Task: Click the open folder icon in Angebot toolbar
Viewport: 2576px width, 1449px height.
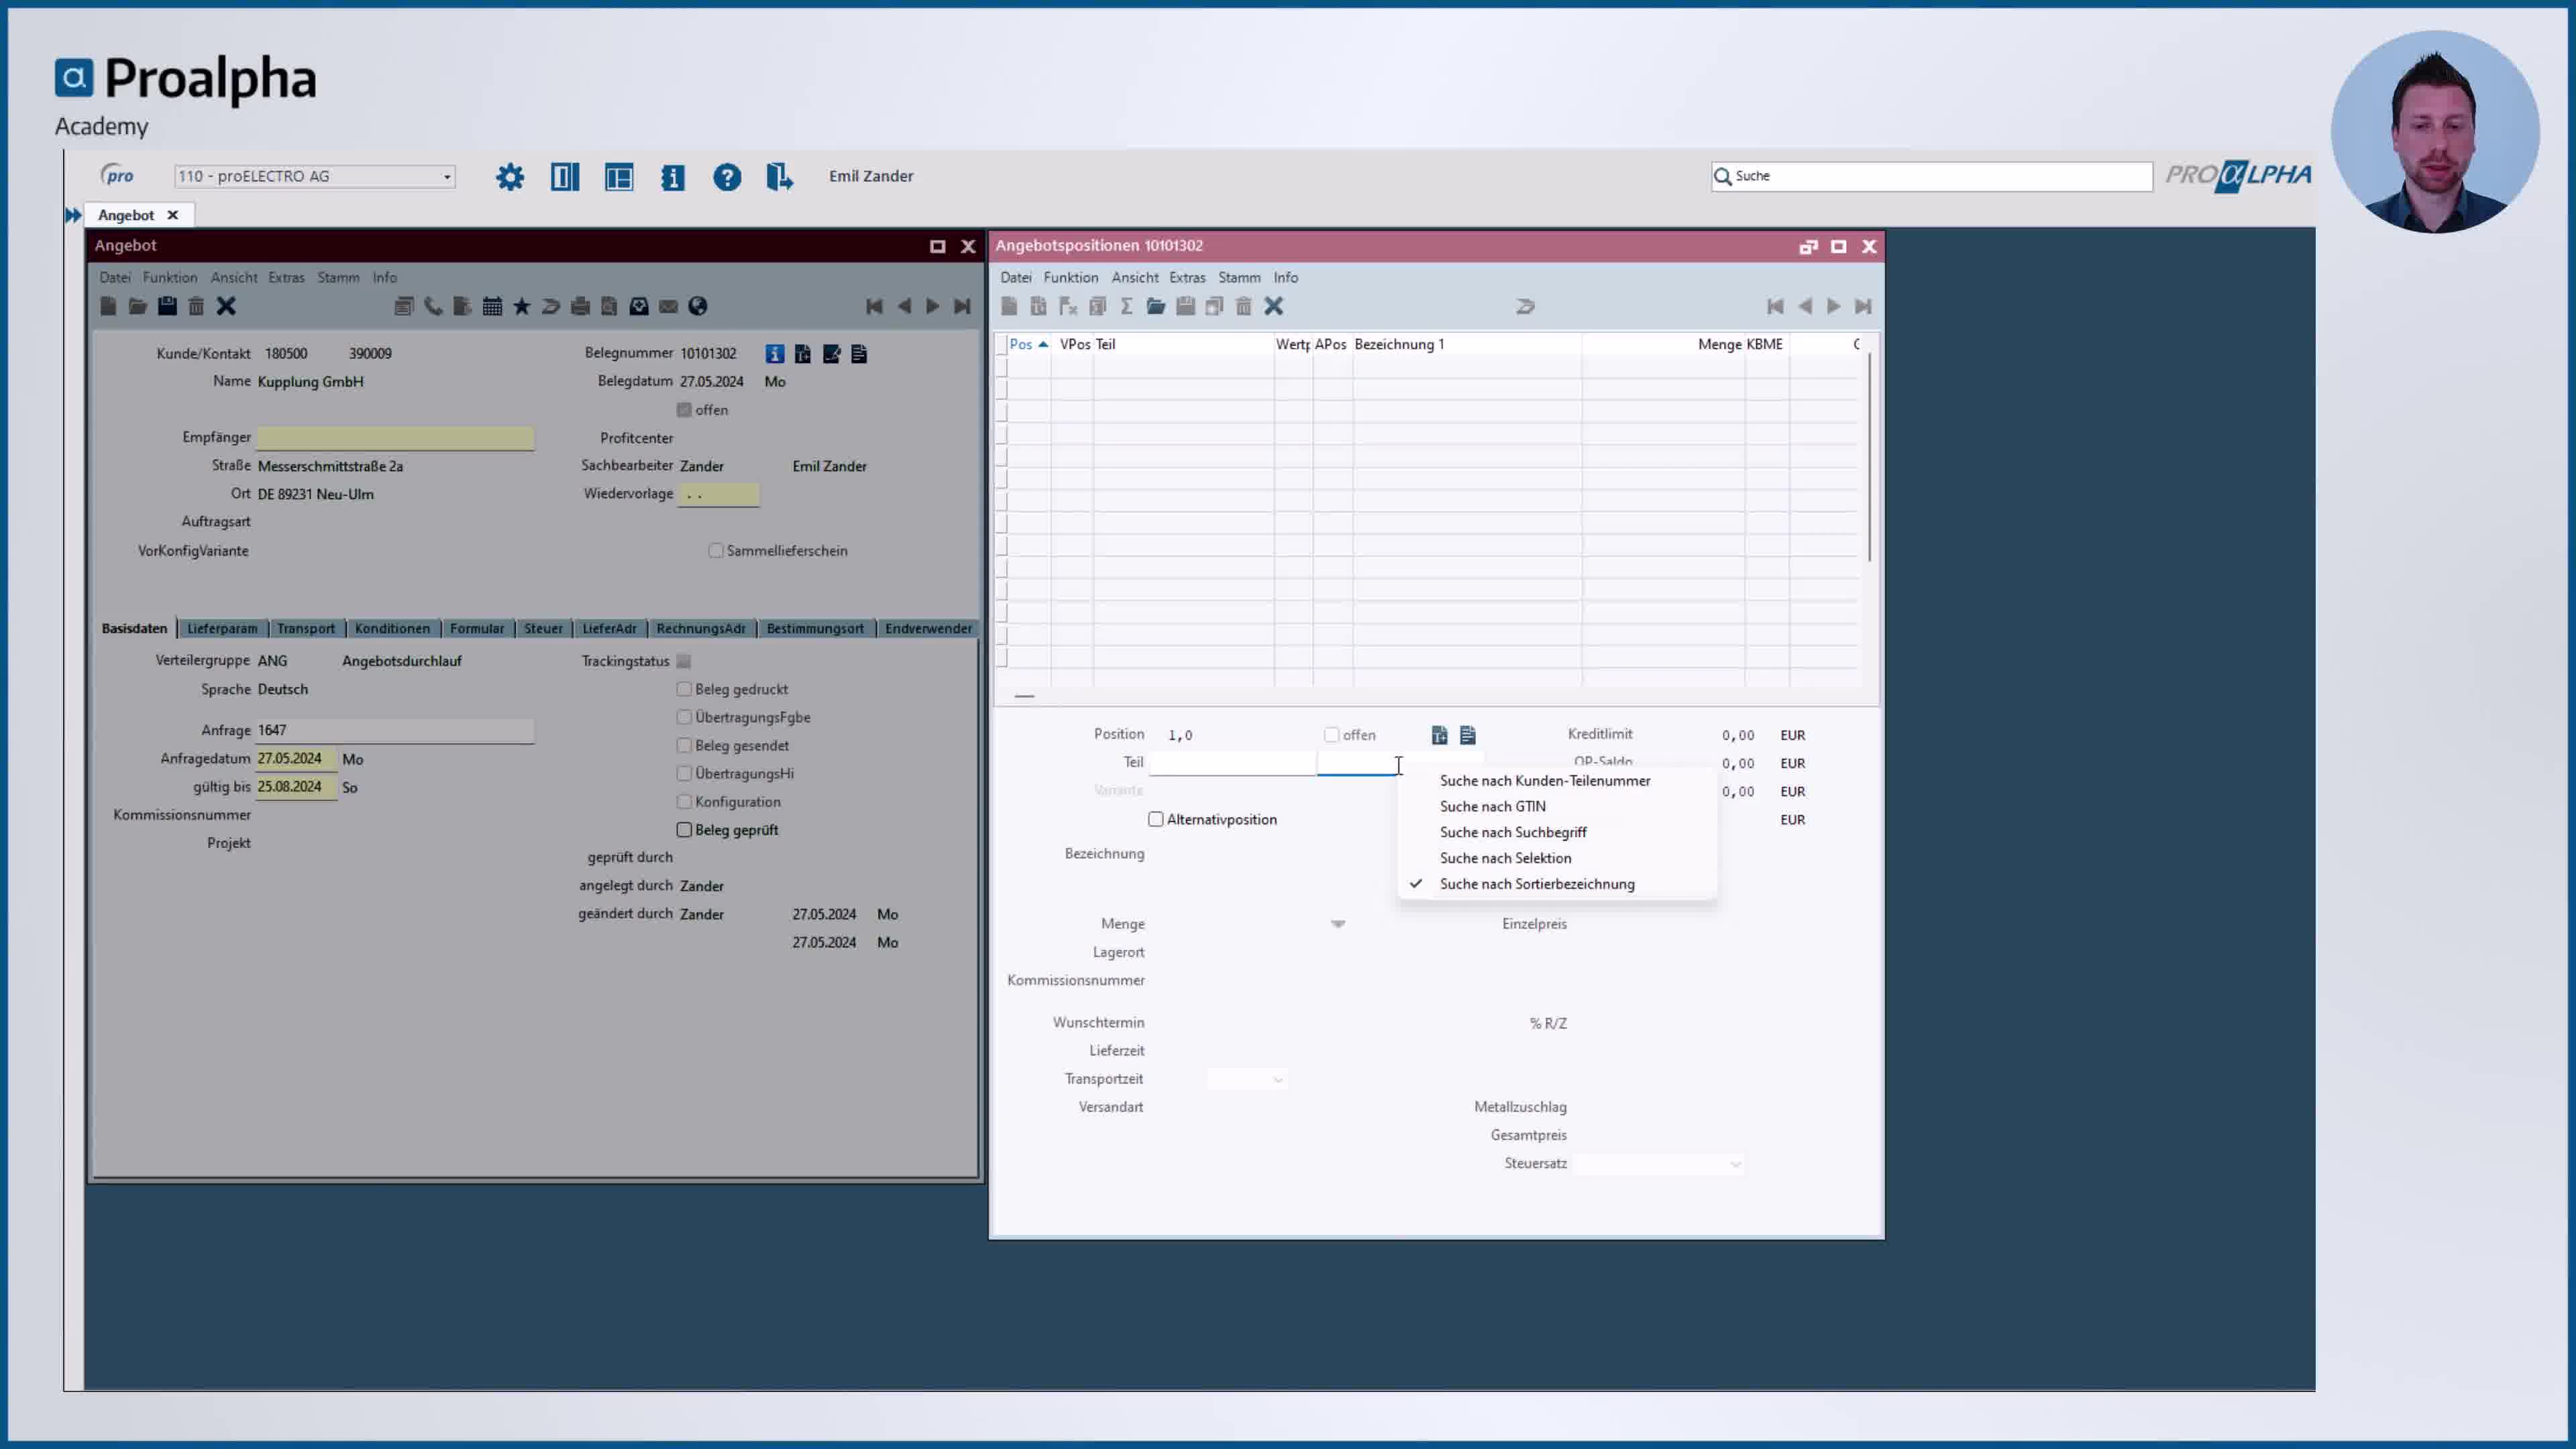Action: [138, 306]
